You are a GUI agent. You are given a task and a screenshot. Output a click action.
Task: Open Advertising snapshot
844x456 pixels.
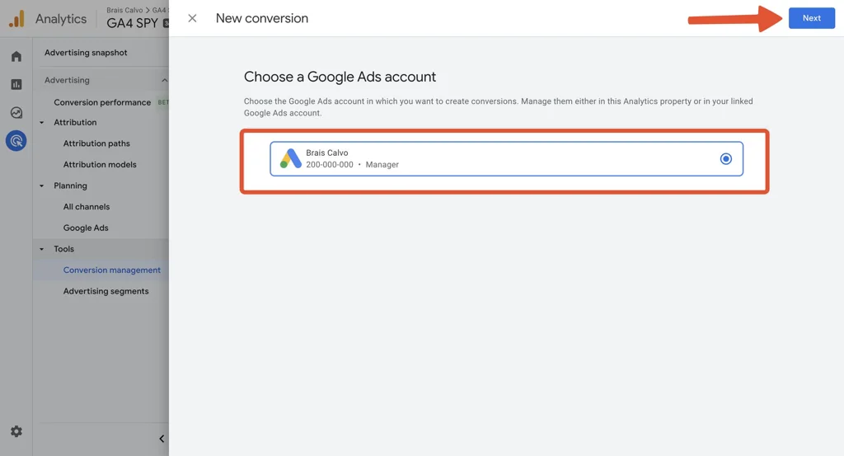[86, 52]
